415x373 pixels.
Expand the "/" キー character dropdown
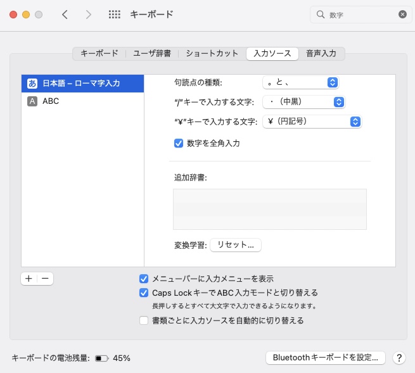click(303, 102)
